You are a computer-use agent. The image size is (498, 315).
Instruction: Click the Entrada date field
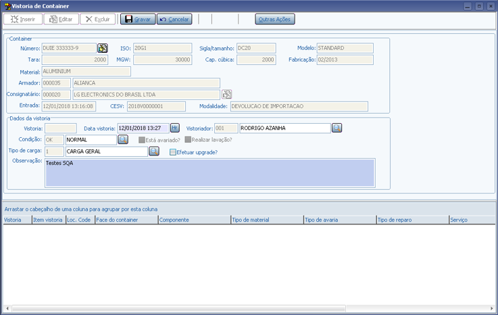point(69,106)
